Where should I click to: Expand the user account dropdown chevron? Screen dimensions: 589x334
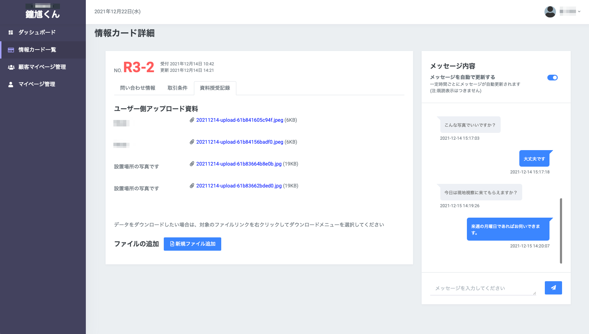click(579, 11)
